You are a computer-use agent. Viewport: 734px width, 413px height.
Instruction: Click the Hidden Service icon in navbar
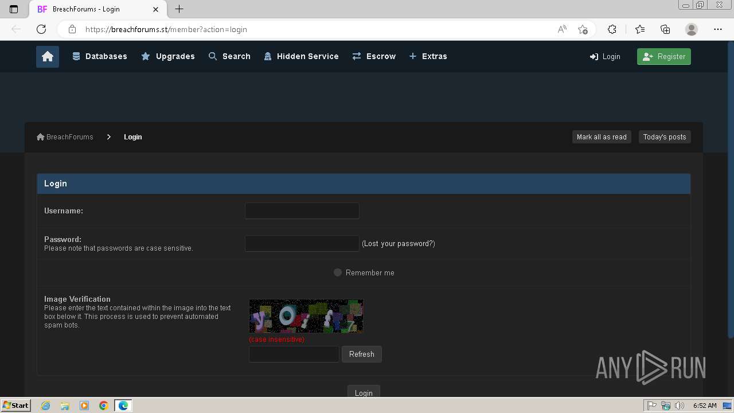[x=268, y=56]
